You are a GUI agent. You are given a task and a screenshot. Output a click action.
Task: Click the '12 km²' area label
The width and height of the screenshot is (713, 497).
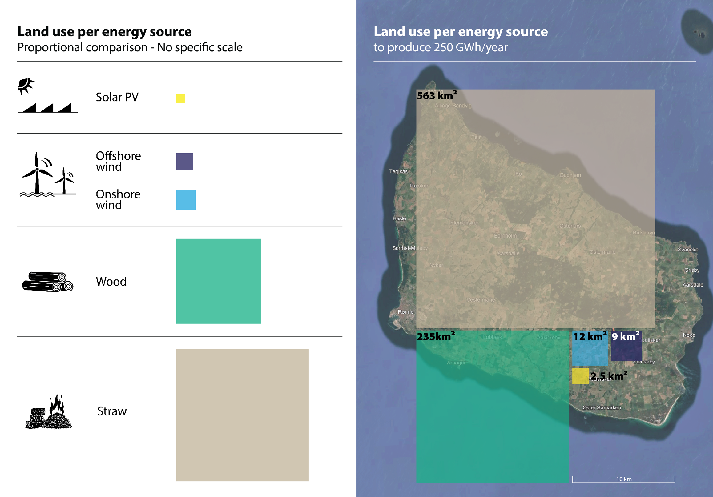(590, 336)
